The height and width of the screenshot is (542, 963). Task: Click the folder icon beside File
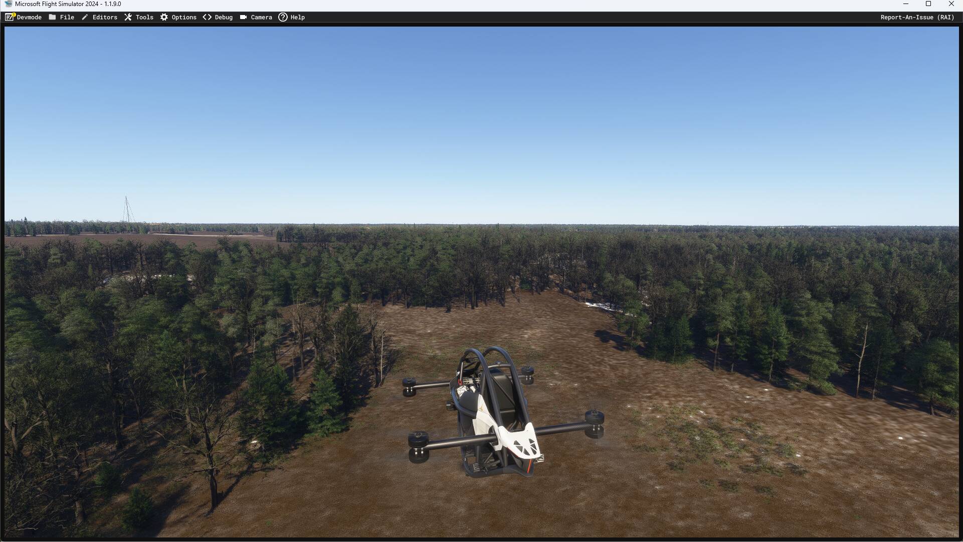(52, 17)
